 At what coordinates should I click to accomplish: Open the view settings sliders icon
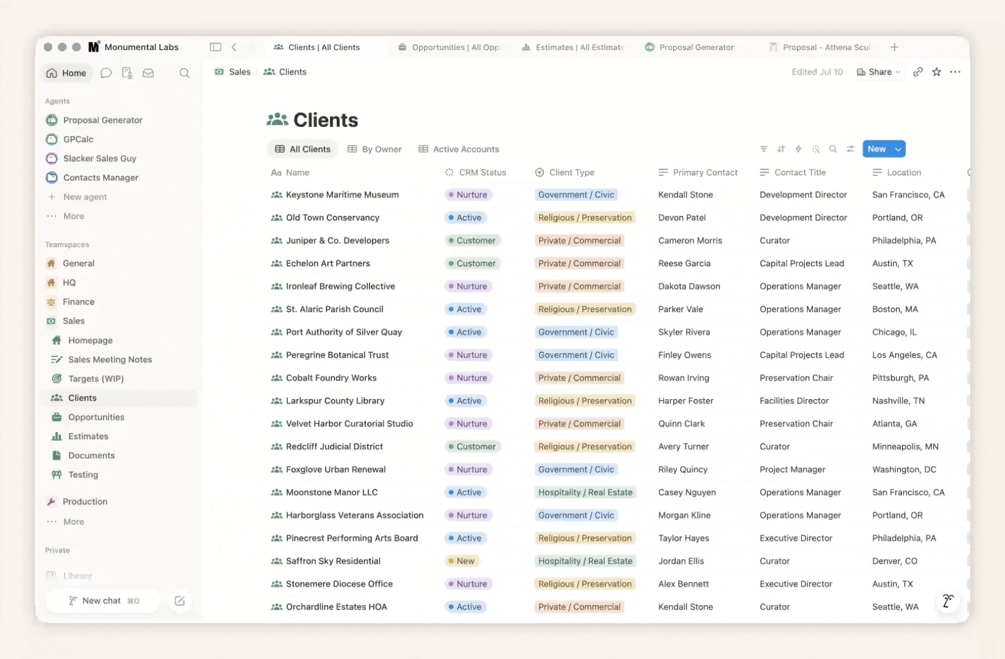click(850, 149)
